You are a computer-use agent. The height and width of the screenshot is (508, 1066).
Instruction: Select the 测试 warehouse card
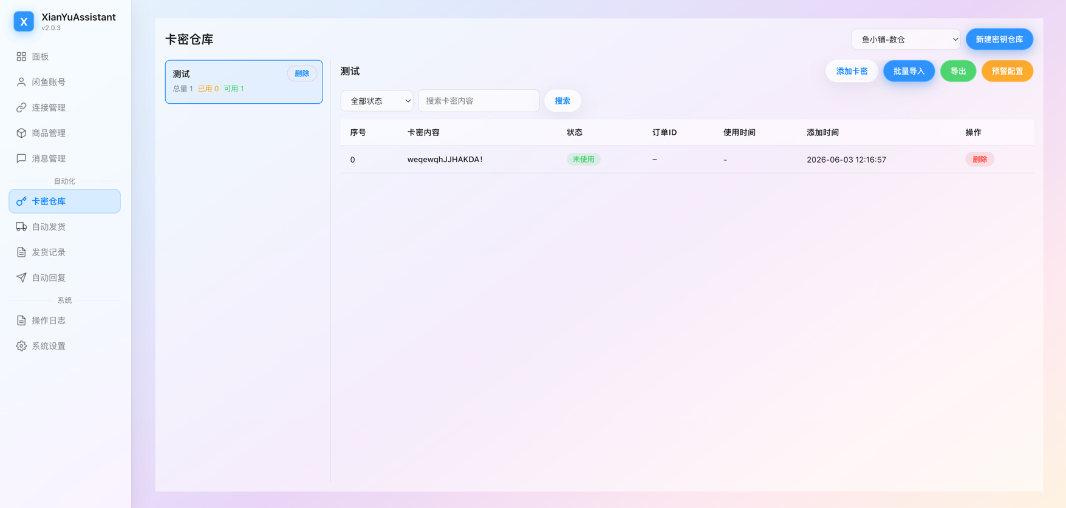point(244,81)
